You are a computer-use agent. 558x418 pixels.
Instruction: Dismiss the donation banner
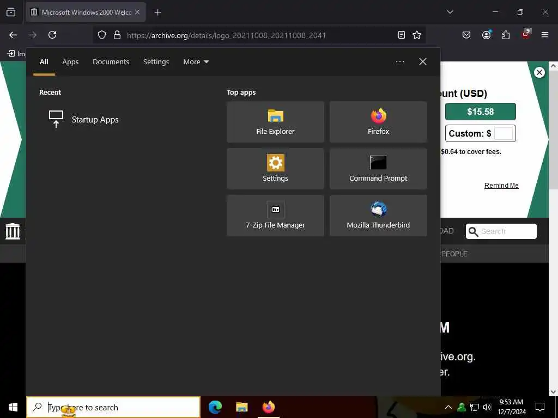[539, 72]
